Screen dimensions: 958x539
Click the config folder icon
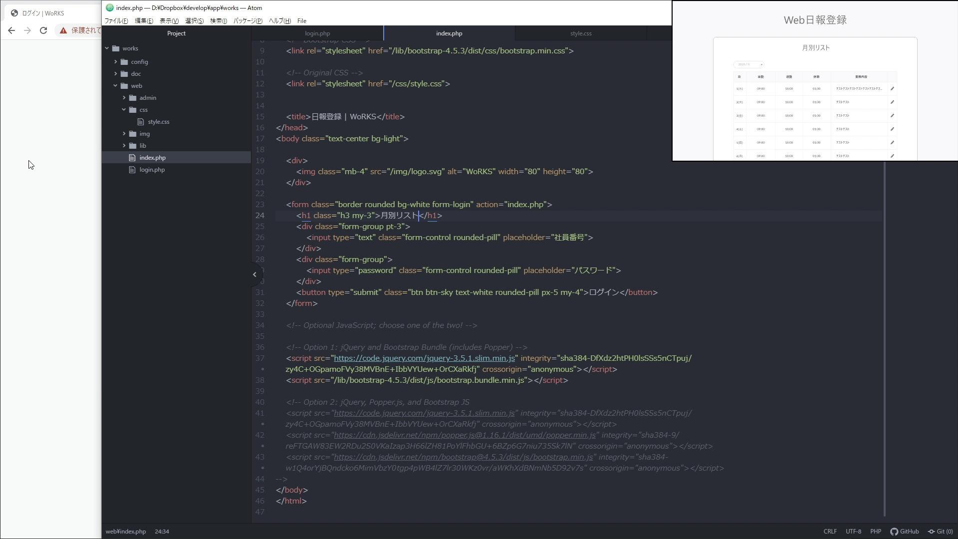(124, 62)
